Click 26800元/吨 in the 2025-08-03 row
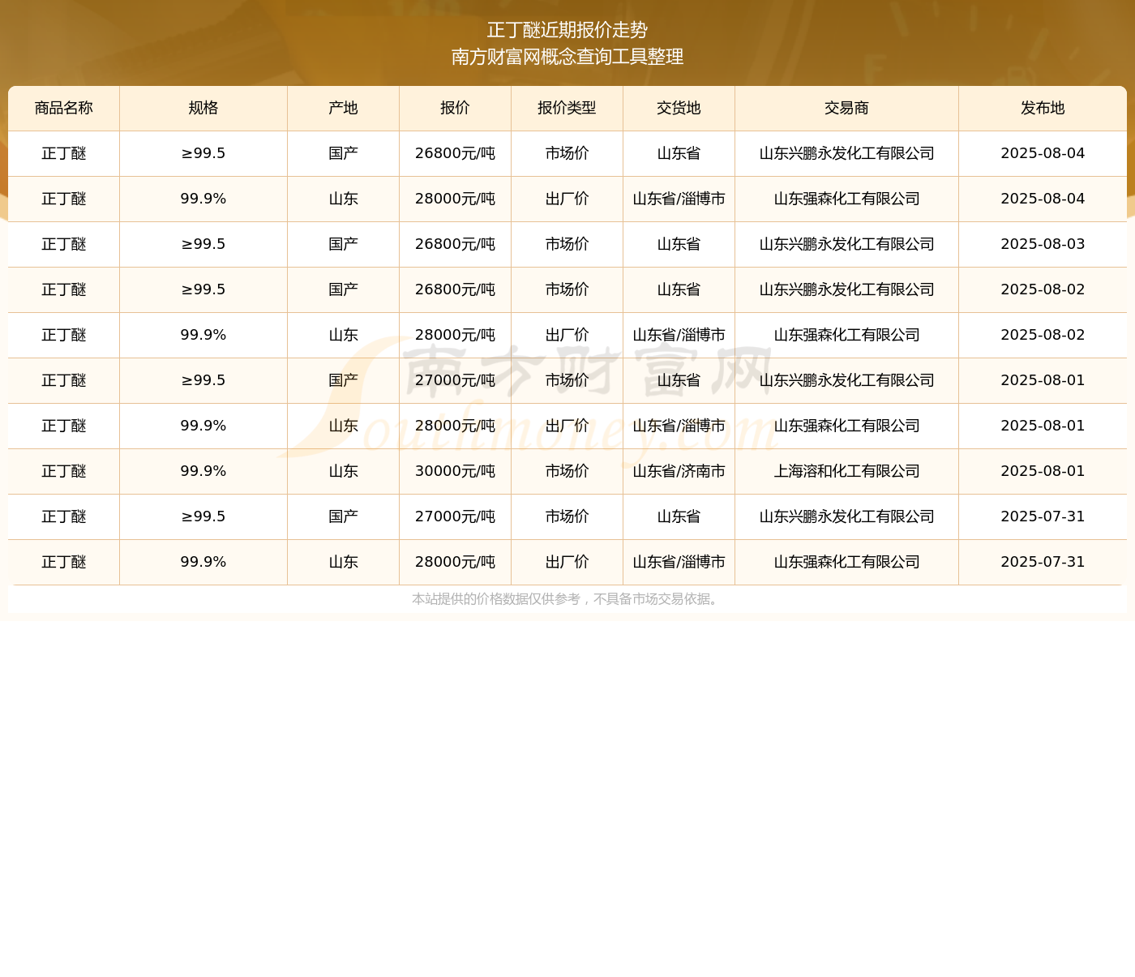The image size is (1135, 977). (455, 244)
